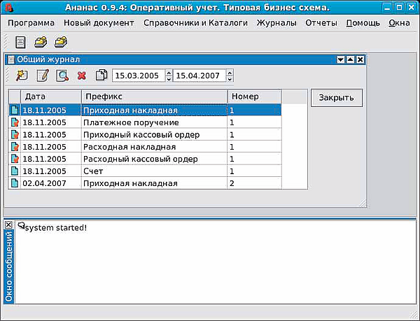Click highlighted Приходная накладная prefix cell

[154, 110]
